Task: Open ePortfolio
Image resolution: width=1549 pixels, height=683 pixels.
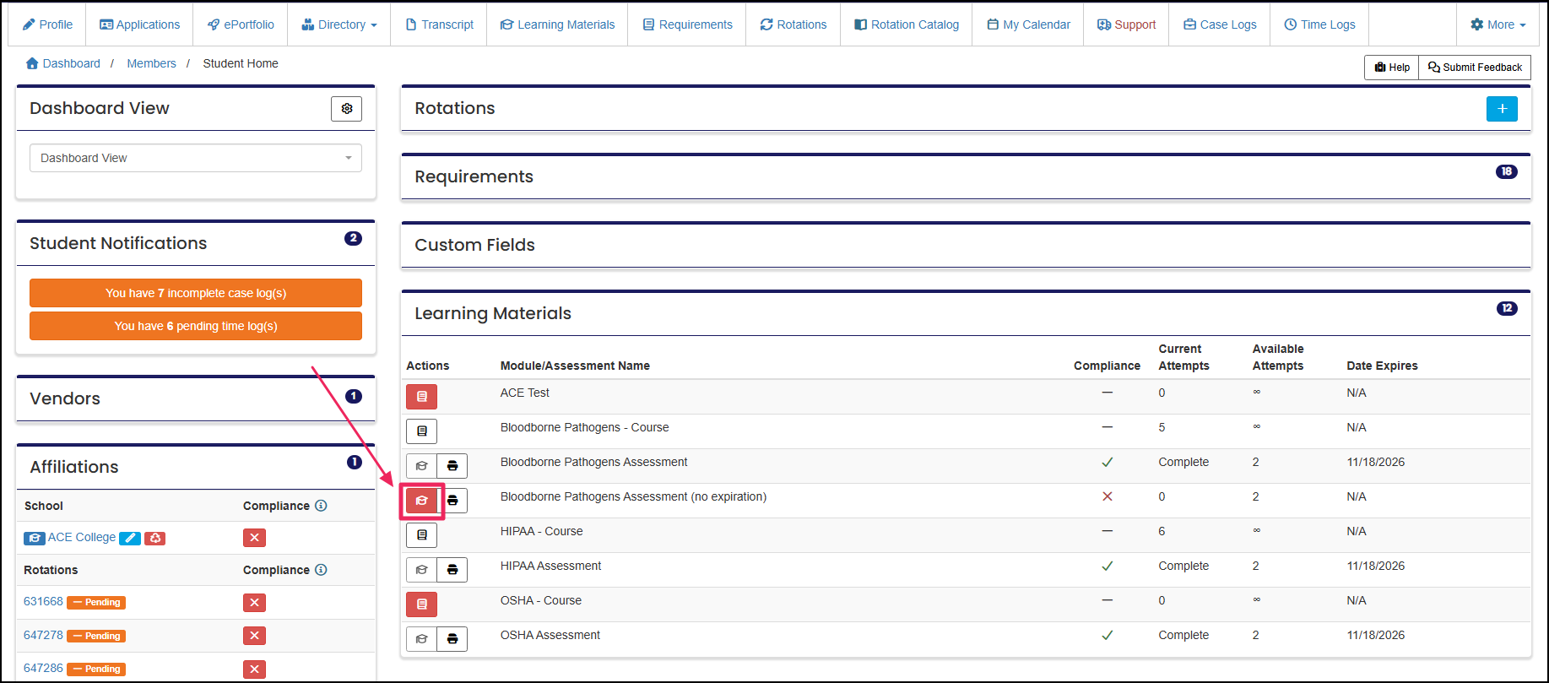Action: (x=241, y=24)
